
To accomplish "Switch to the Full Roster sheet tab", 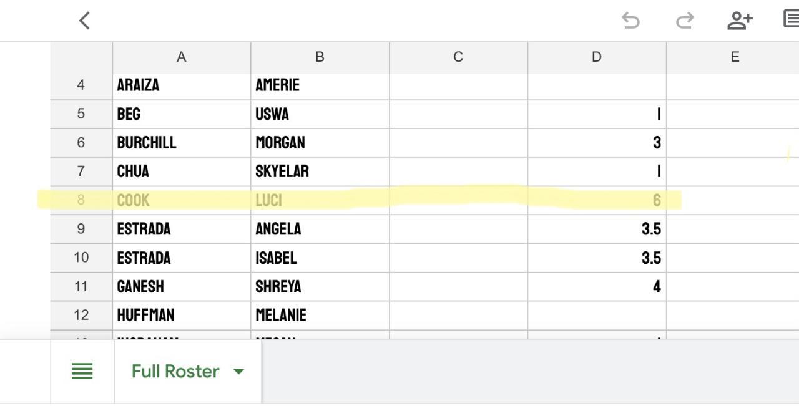I will click(175, 372).
